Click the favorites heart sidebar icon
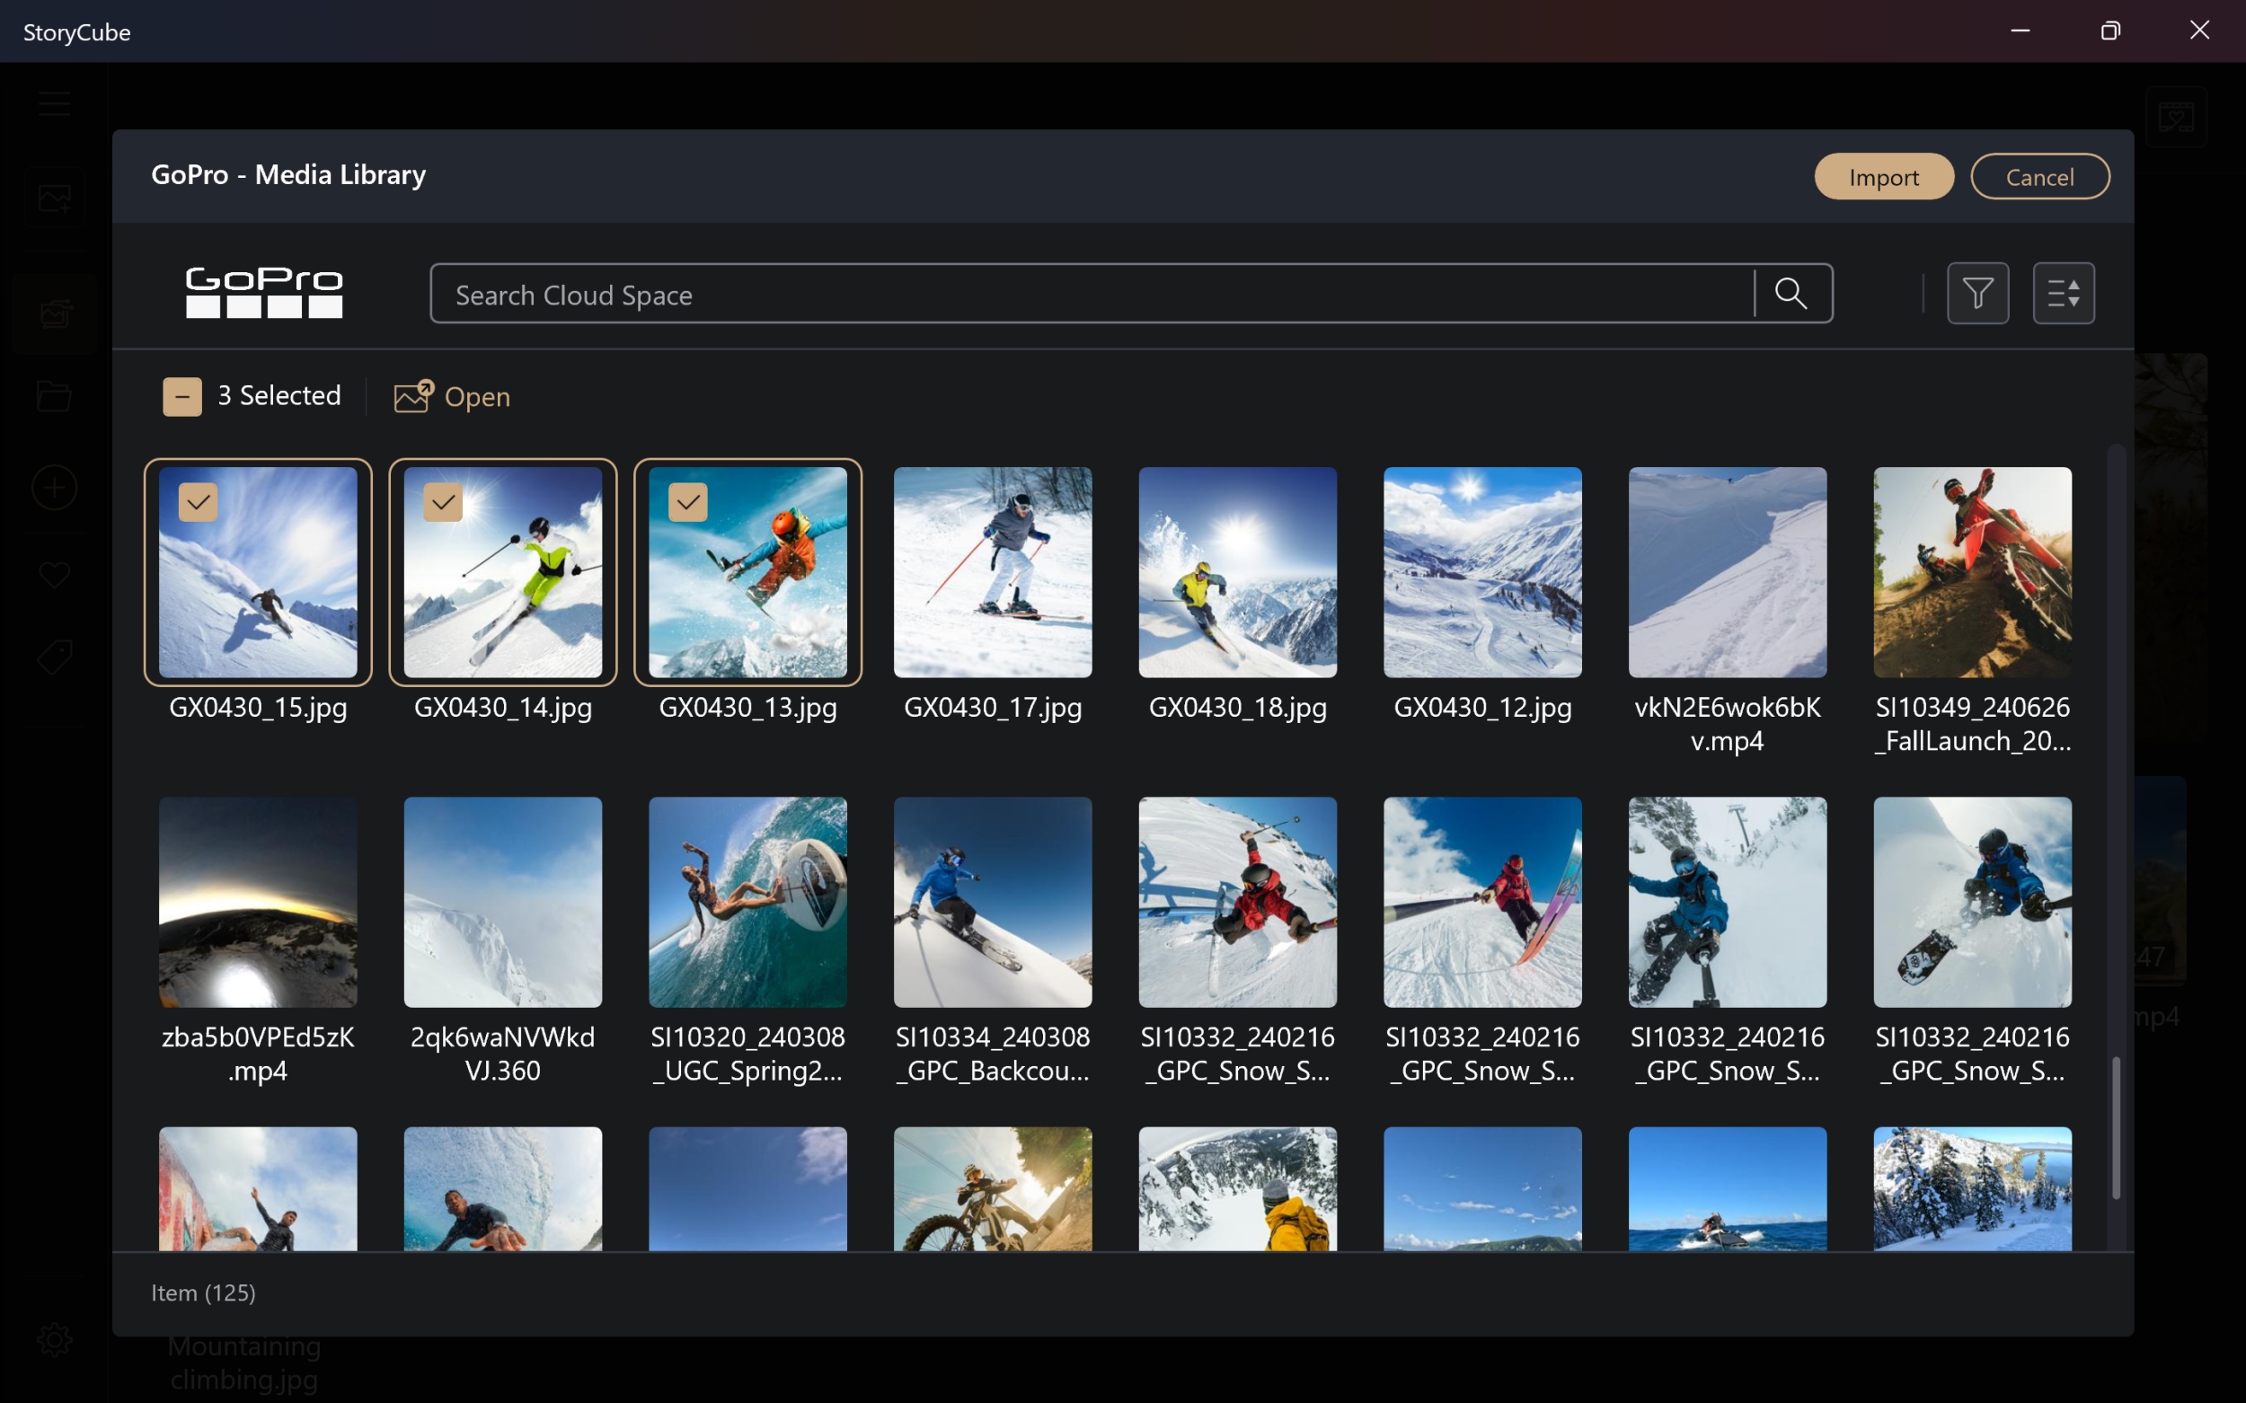 pos(55,574)
